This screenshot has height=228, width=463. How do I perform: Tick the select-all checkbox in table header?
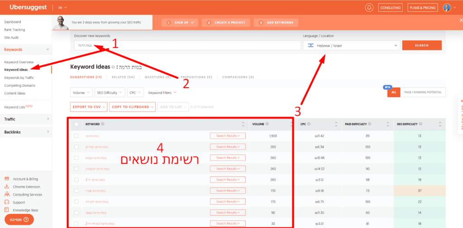pyautogui.click(x=76, y=124)
